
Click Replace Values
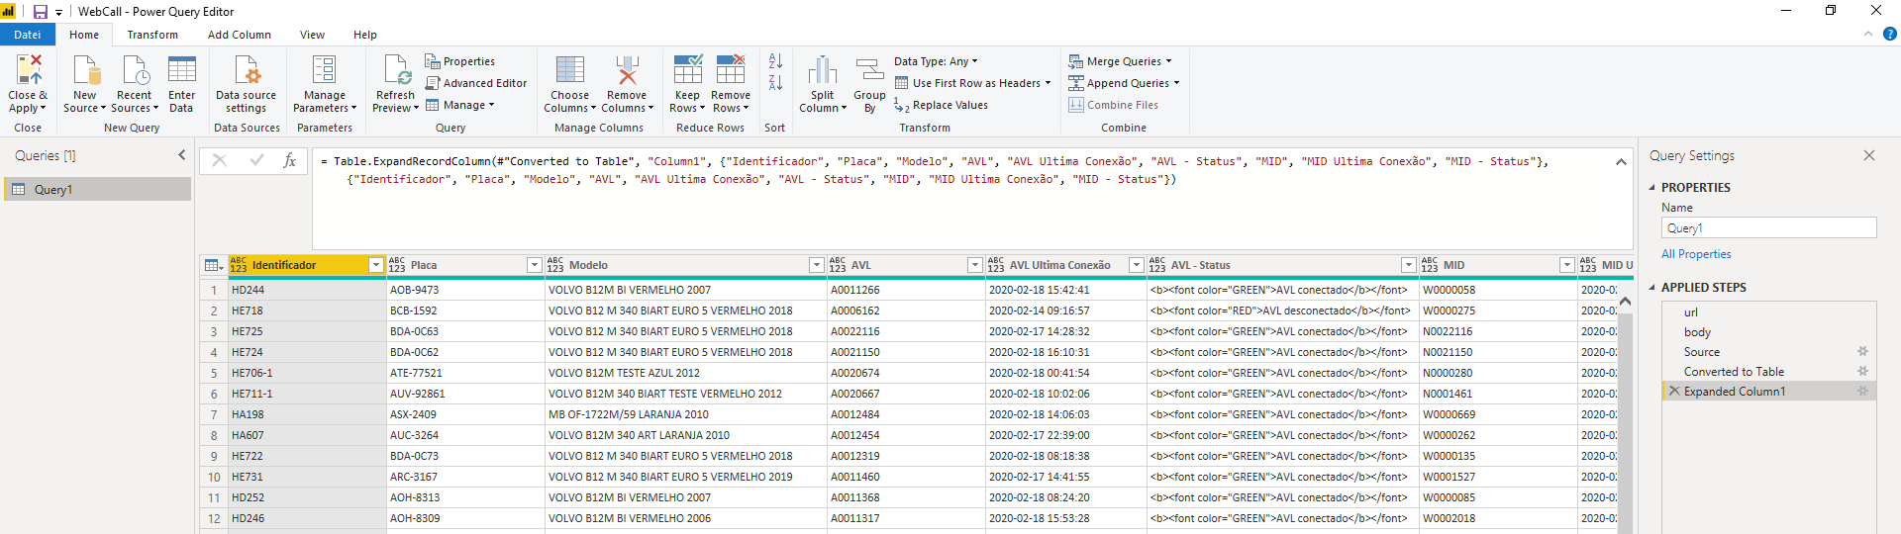941,105
